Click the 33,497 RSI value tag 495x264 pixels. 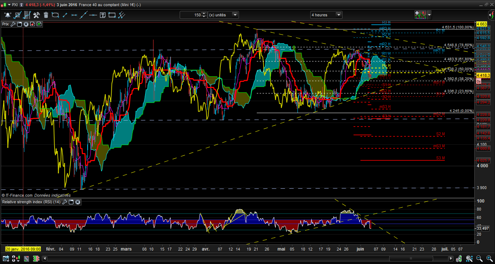pyautogui.click(x=483, y=228)
